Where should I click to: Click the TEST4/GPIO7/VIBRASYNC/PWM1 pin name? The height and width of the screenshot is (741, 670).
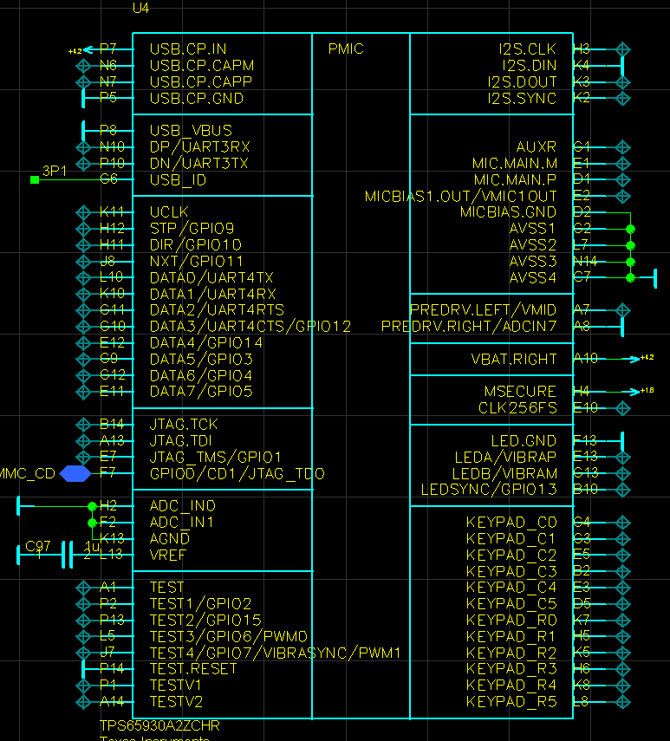coord(275,653)
